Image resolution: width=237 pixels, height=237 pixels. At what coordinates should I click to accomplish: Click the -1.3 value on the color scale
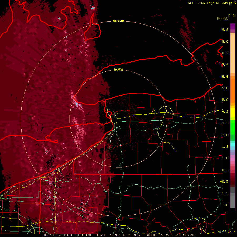(224, 193)
